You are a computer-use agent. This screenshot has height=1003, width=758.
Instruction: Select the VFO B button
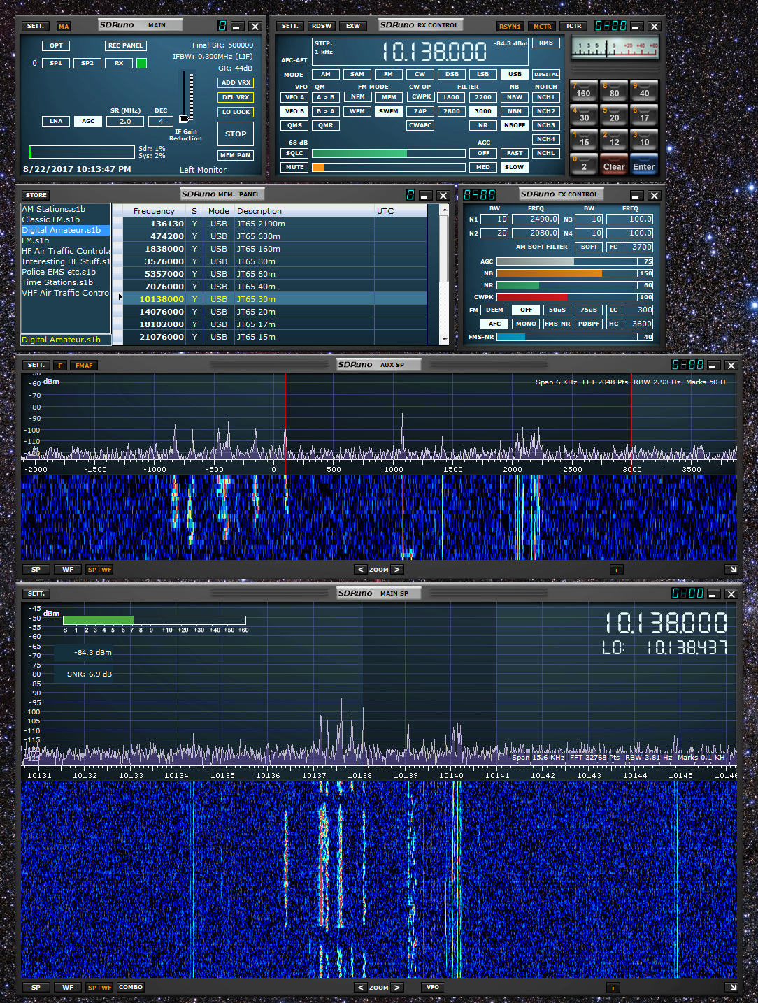294,111
